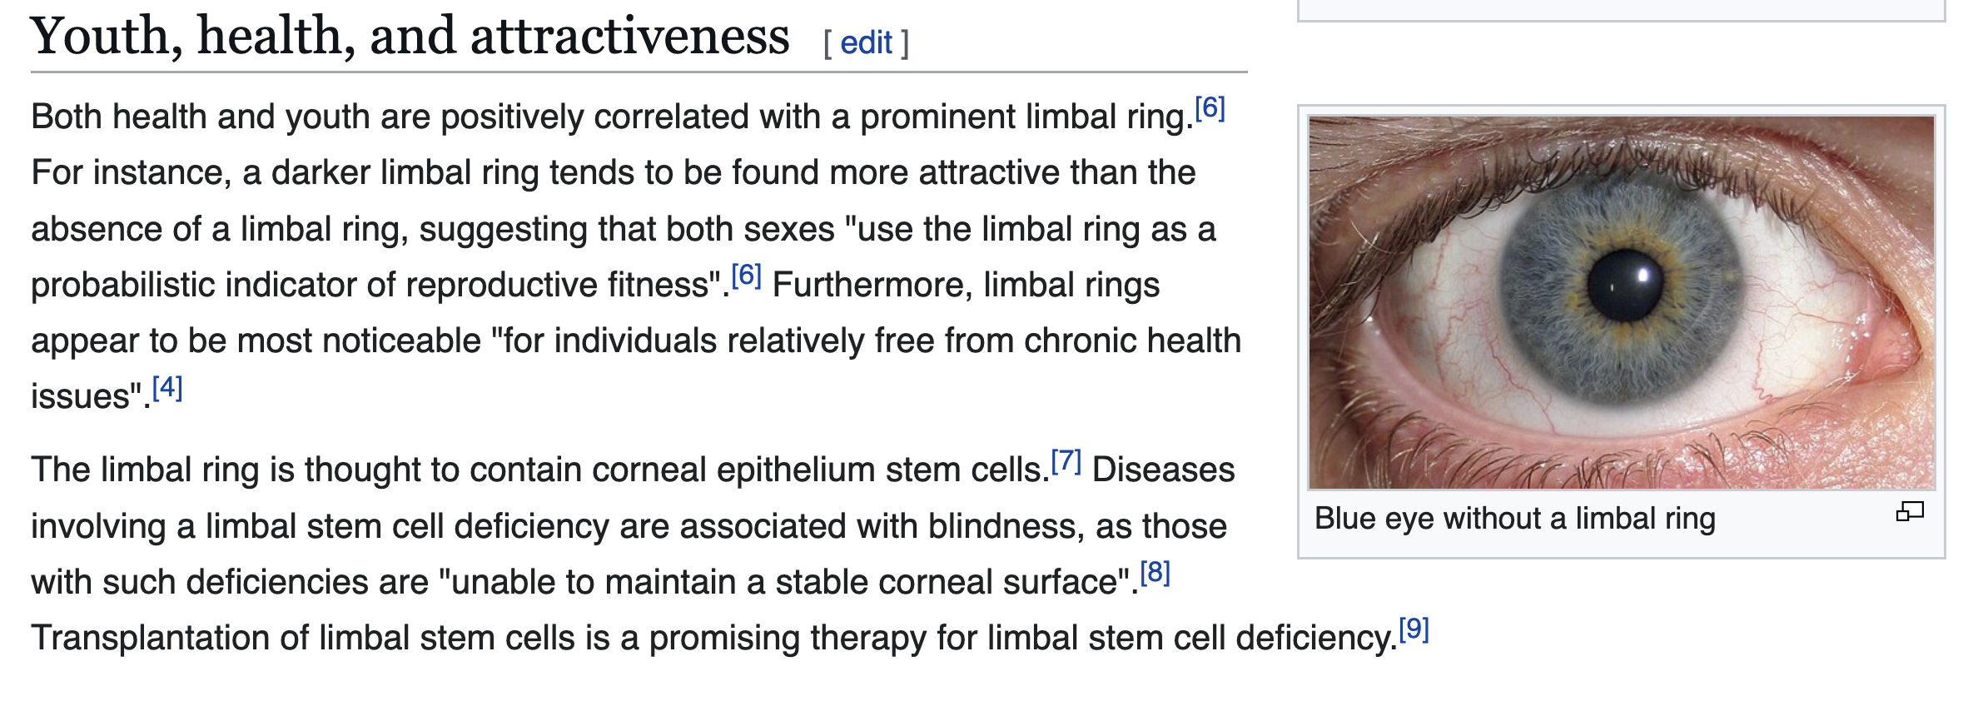The image size is (1963, 711).
Task: Click the empty box above the eye image
Action: tap(1621, 10)
